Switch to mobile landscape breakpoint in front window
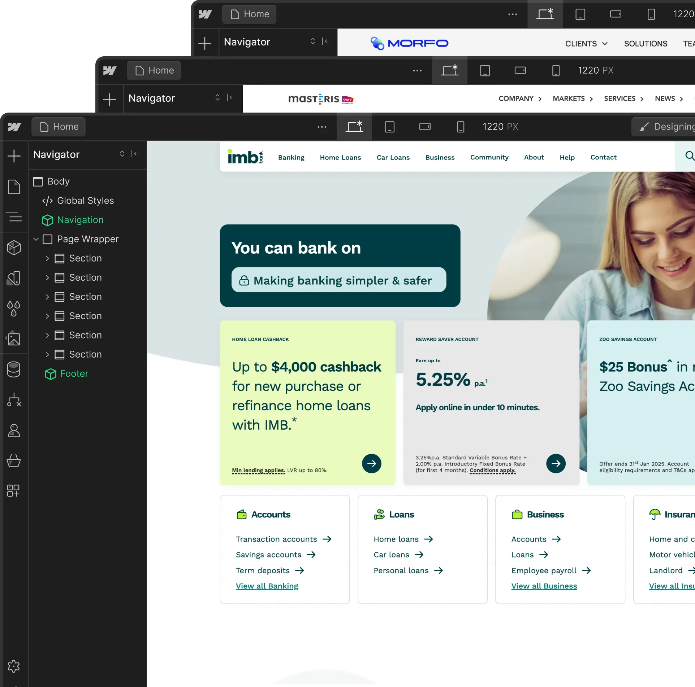Screen dimensions: 695x687 coord(425,127)
